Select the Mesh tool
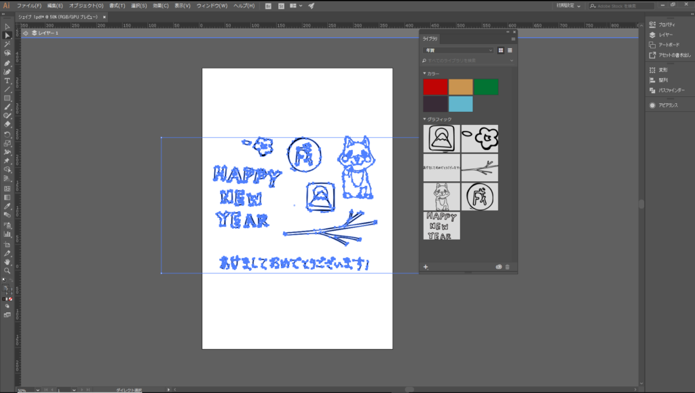Viewport: 695px width, 393px height. click(7, 189)
